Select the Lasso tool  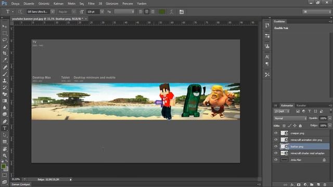[5, 39]
